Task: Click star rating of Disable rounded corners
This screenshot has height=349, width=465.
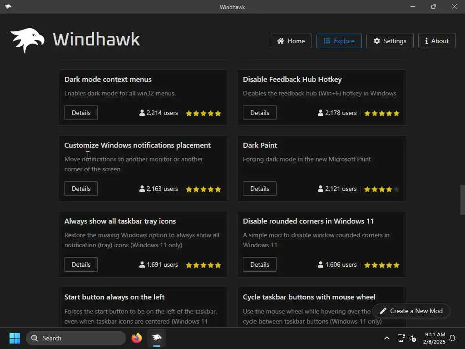Action: [382, 265]
